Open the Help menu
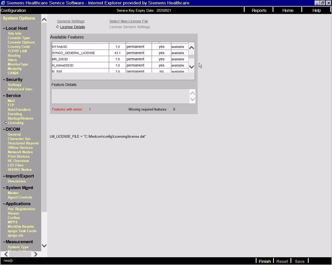This screenshot has width=332, height=265. (317, 10)
